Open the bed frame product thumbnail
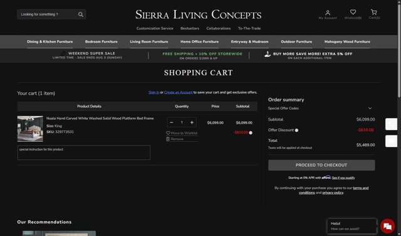 click(30, 129)
